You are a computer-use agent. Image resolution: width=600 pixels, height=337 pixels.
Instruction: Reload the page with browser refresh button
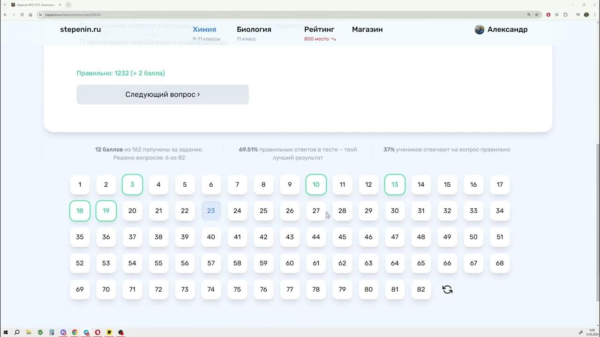(x=22, y=15)
